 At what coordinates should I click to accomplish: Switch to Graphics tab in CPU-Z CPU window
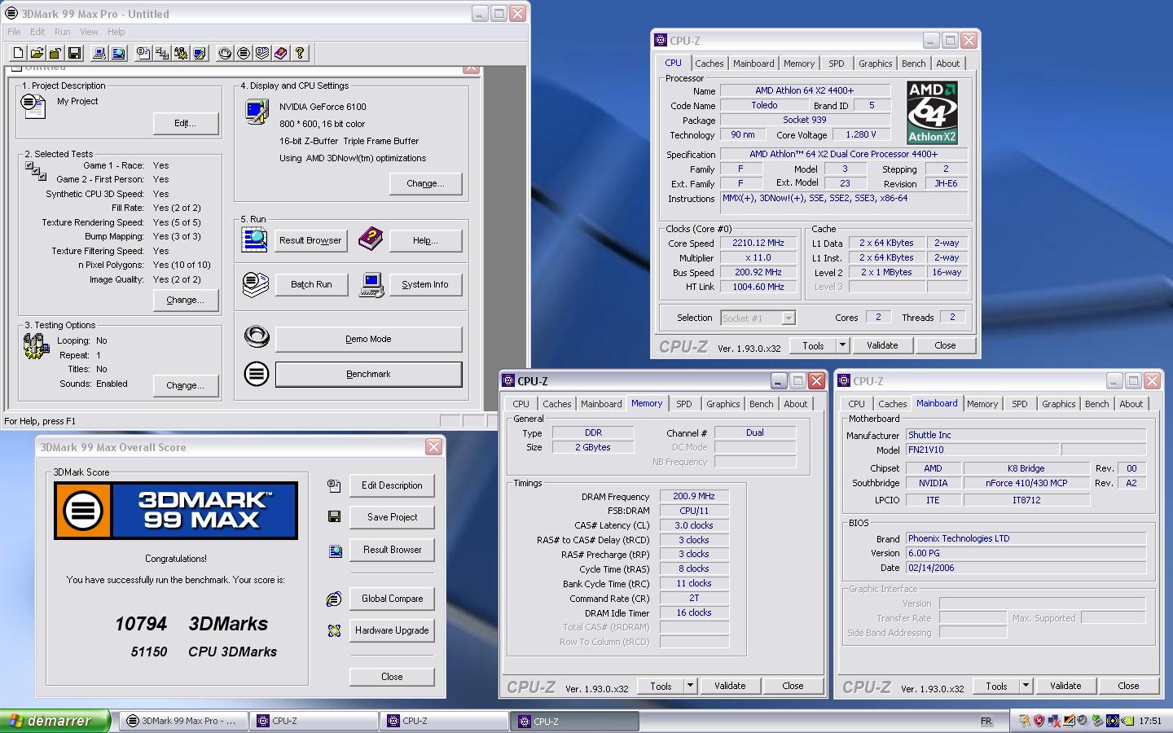point(875,64)
